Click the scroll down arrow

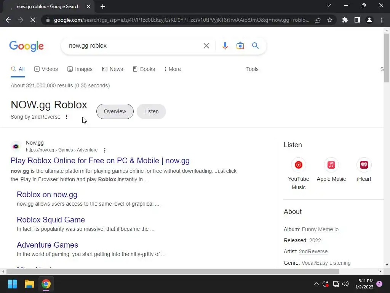tap(387, 265)
